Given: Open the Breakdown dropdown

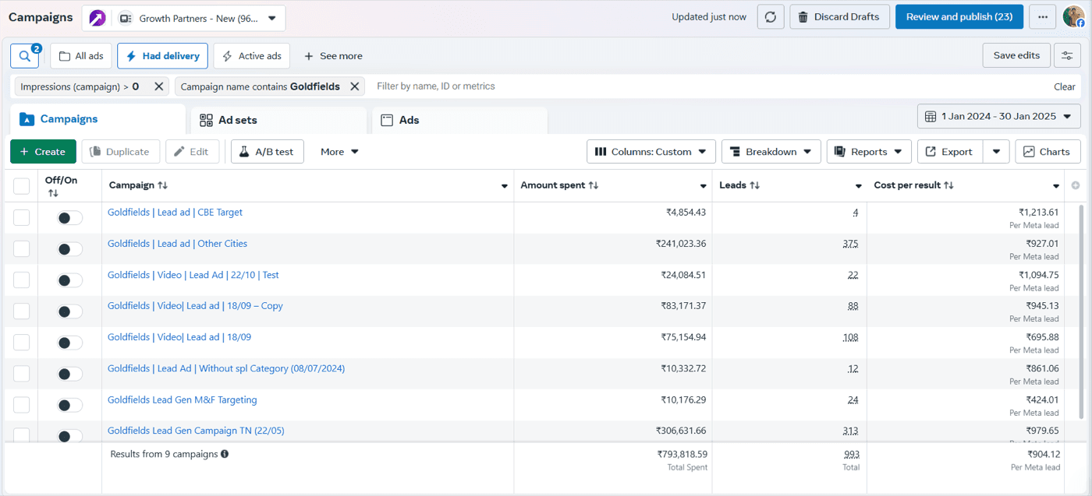Looking at the screenshot, I should (x=771, y=152).
